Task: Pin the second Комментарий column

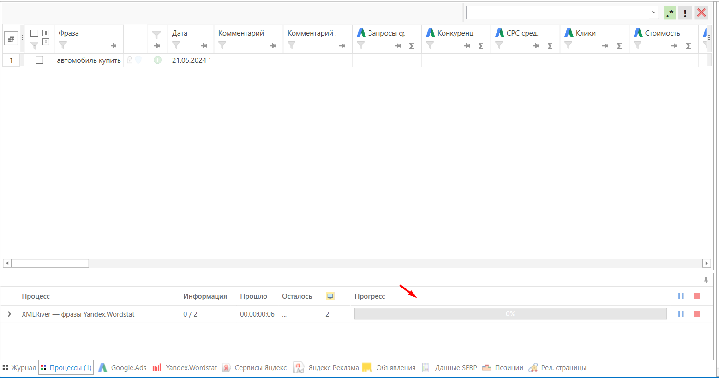Action: (342, 46)
